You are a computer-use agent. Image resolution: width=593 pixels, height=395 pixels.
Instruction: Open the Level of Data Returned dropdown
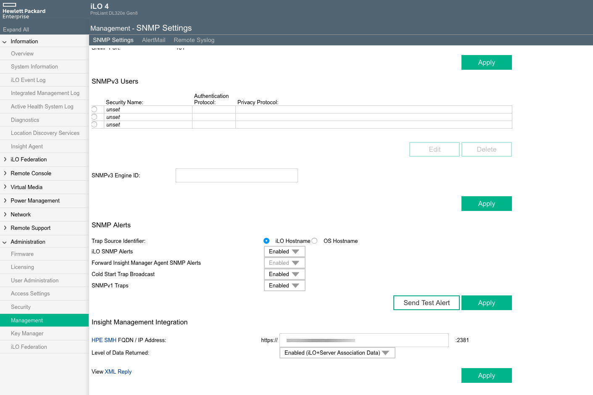pos(337,353)
